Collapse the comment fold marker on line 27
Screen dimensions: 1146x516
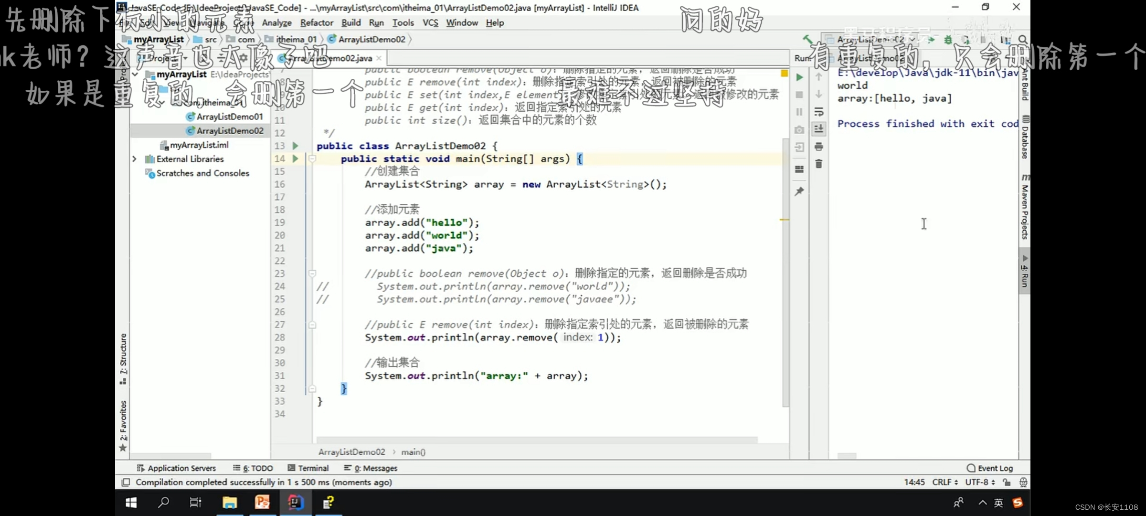(x=312, y=325)
